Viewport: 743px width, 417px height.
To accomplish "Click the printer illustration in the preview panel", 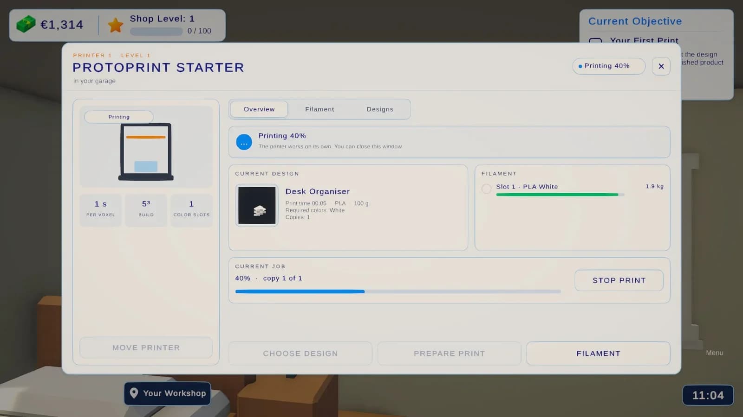I will click(x=146, y=152).
